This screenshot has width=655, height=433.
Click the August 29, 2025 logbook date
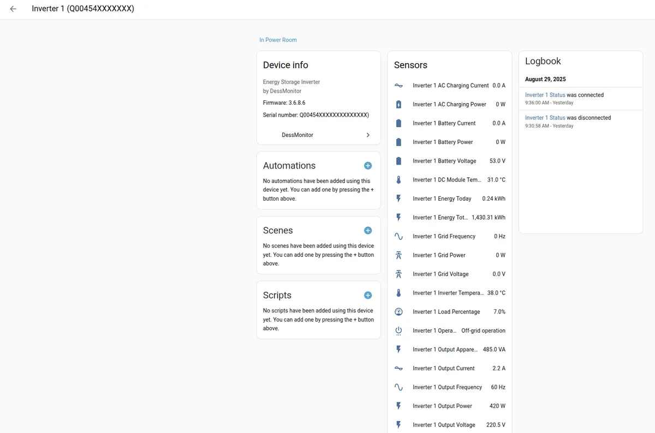(x=545, y=79)
